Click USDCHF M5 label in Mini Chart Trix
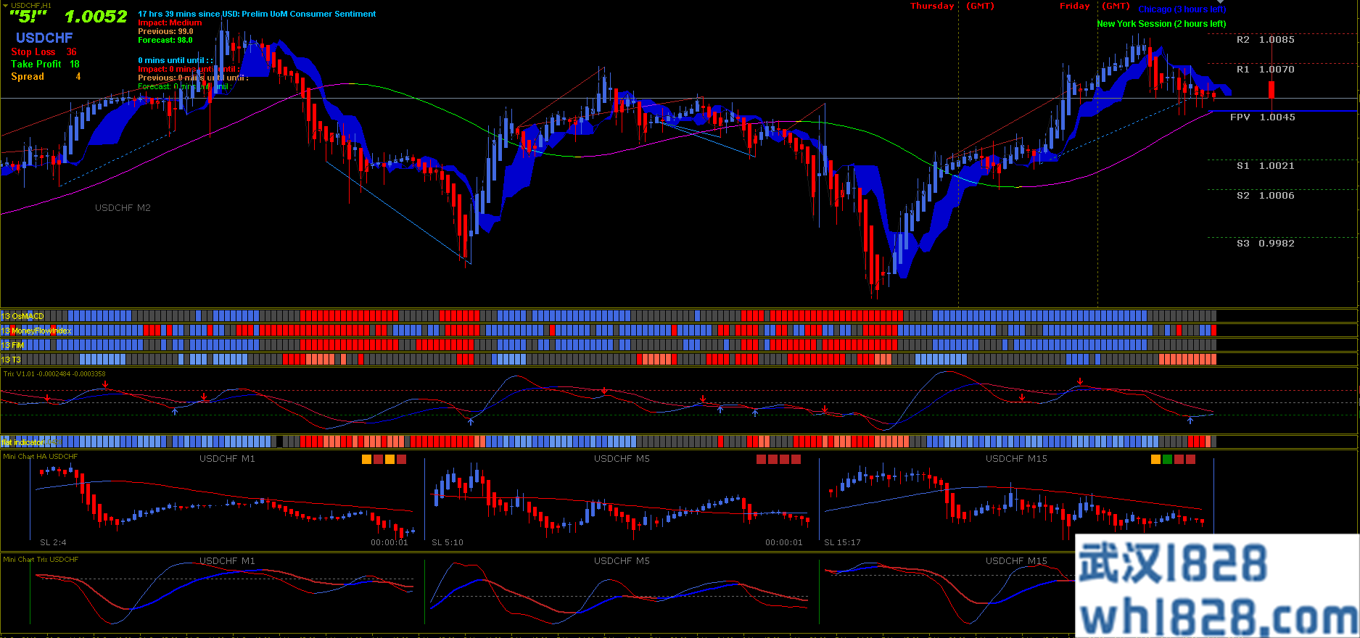 [622, 561]
